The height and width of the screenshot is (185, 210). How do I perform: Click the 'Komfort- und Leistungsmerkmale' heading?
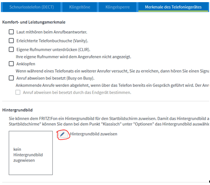[x=34, y=22]
